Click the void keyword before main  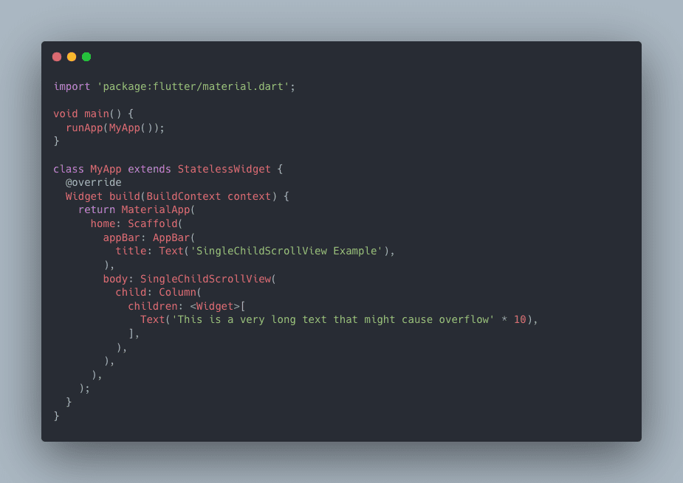point(65,114)
